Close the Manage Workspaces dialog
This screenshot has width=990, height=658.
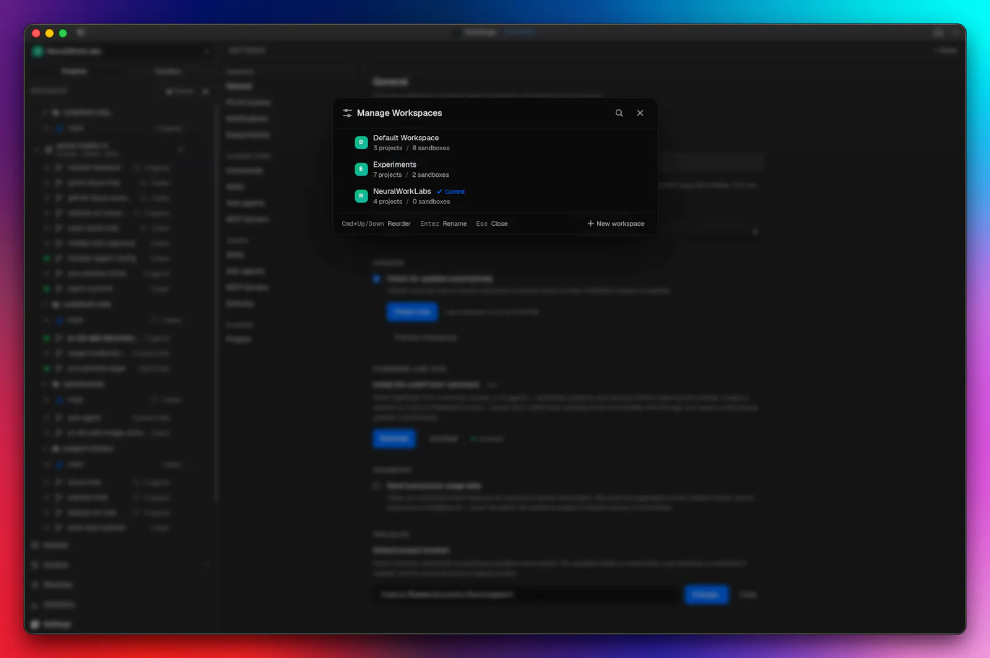[x=640, y=113]
